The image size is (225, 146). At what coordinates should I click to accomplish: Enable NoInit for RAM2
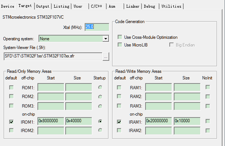coord(208,97)
